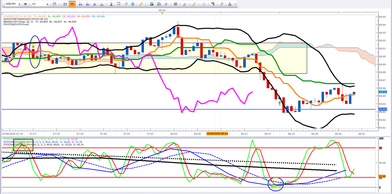Screen dimensions: 392x194
Task: Click the 50,00 stochastic axis label
Action: pyautogui.click(x=382, y=163)
